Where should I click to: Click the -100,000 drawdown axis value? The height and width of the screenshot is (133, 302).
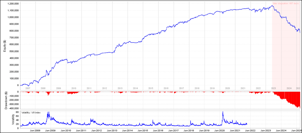14,96
